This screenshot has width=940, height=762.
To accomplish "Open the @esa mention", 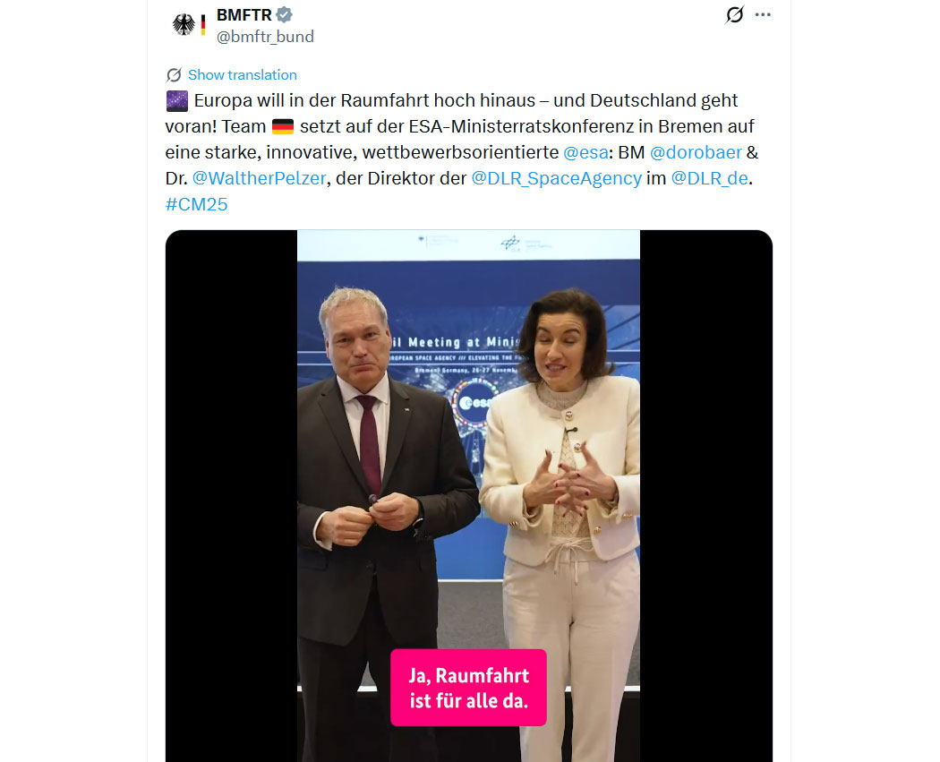I will pyautogui.click(x=585, y=152).
